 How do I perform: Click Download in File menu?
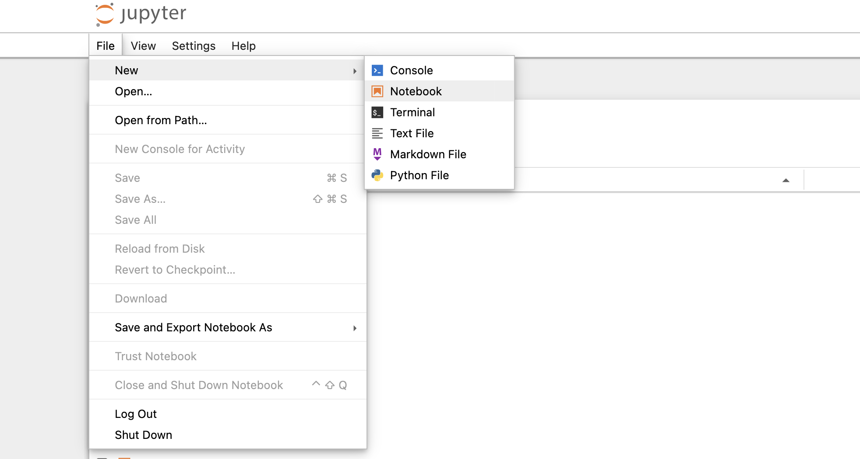228,299
